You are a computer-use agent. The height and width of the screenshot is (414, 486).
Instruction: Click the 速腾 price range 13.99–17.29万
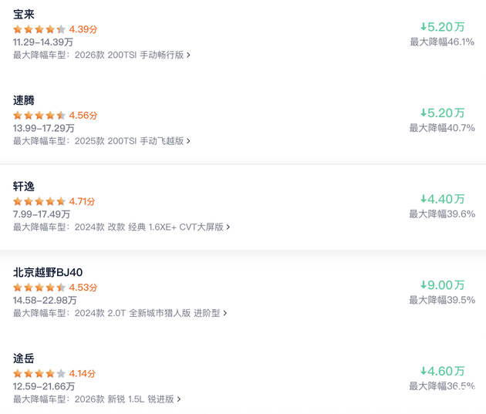[44, 128]
